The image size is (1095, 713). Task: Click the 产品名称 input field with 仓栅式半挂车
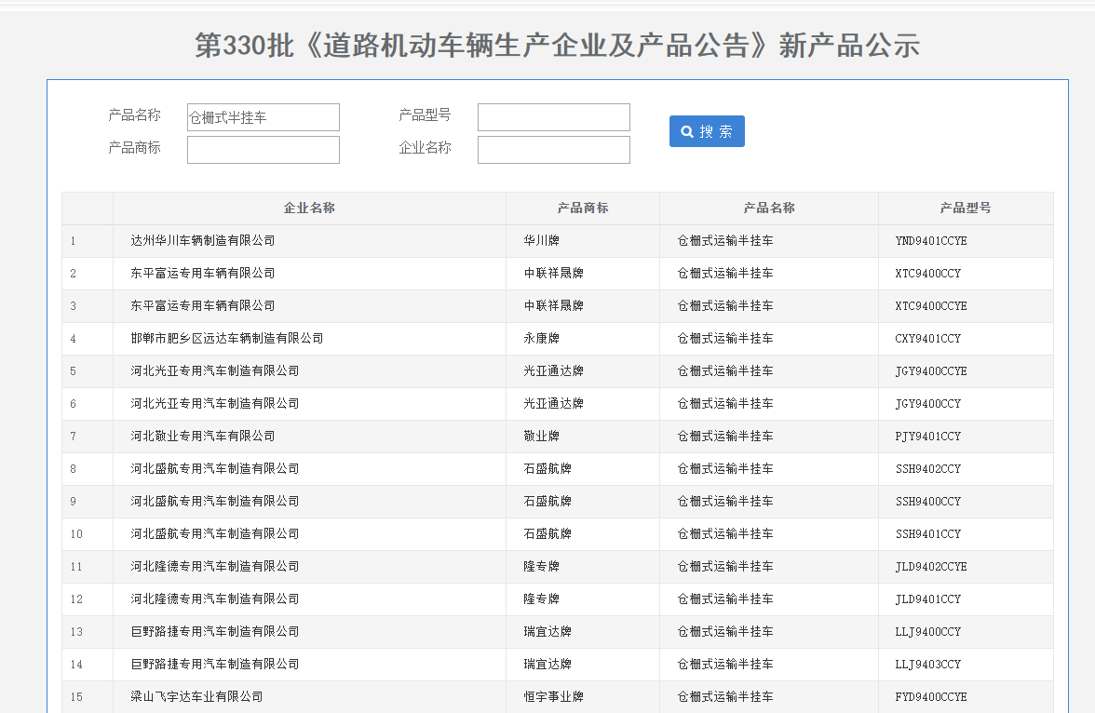tap(264, 117)
